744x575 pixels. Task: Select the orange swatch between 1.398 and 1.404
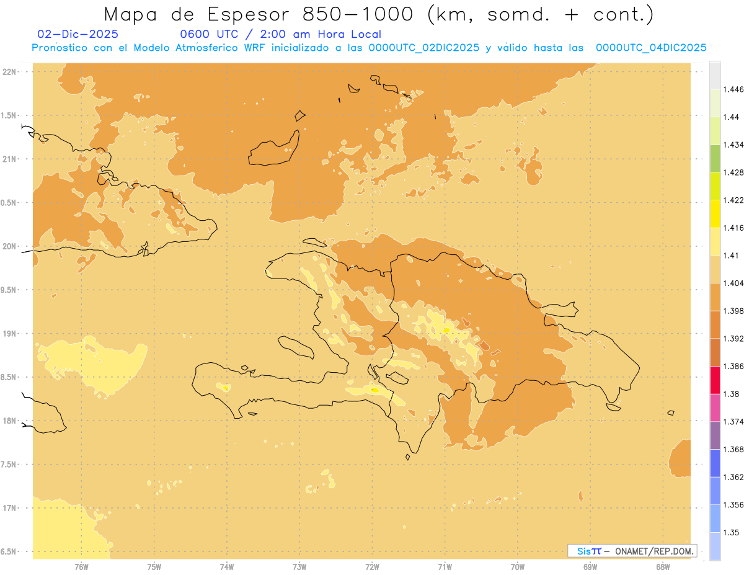point(715,296)
